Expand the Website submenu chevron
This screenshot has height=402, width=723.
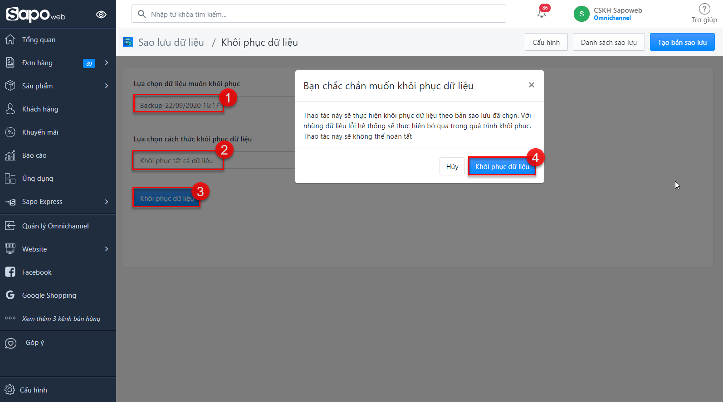point(107,249)
